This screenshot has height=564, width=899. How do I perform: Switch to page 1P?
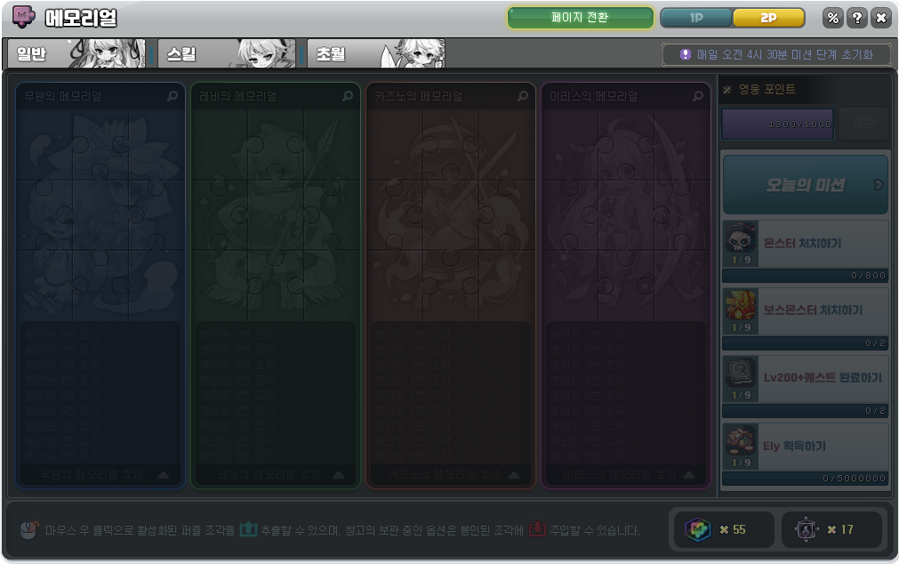coord(696,18)
